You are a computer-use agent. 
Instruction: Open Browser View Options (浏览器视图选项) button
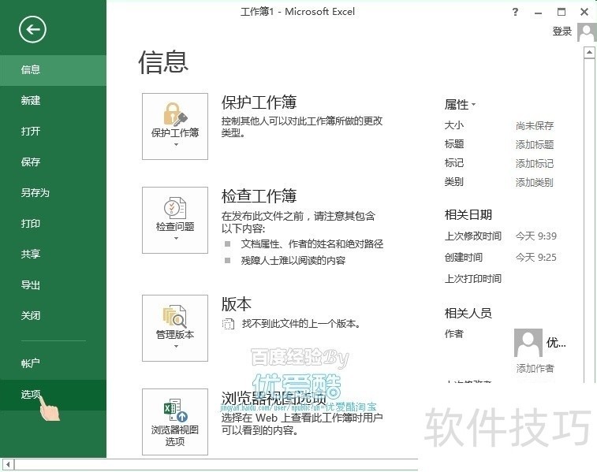(175, 422)
